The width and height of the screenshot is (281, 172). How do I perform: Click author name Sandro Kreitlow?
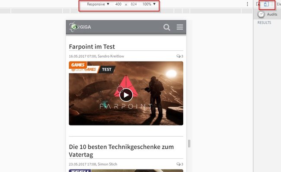(x=111, y=56)
